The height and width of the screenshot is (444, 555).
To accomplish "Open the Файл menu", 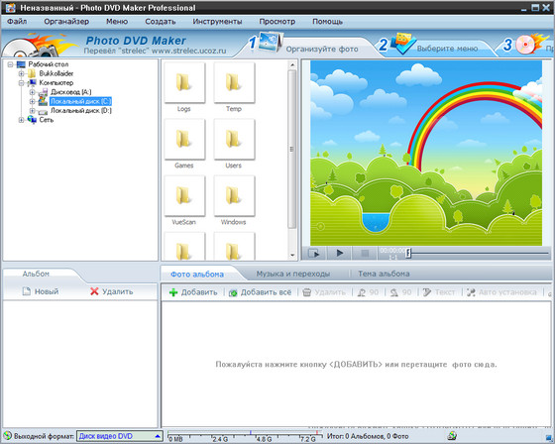I will [17, 21].
